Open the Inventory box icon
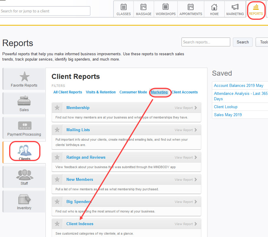This screenshot has height=237, width=268. coord(24,201)
